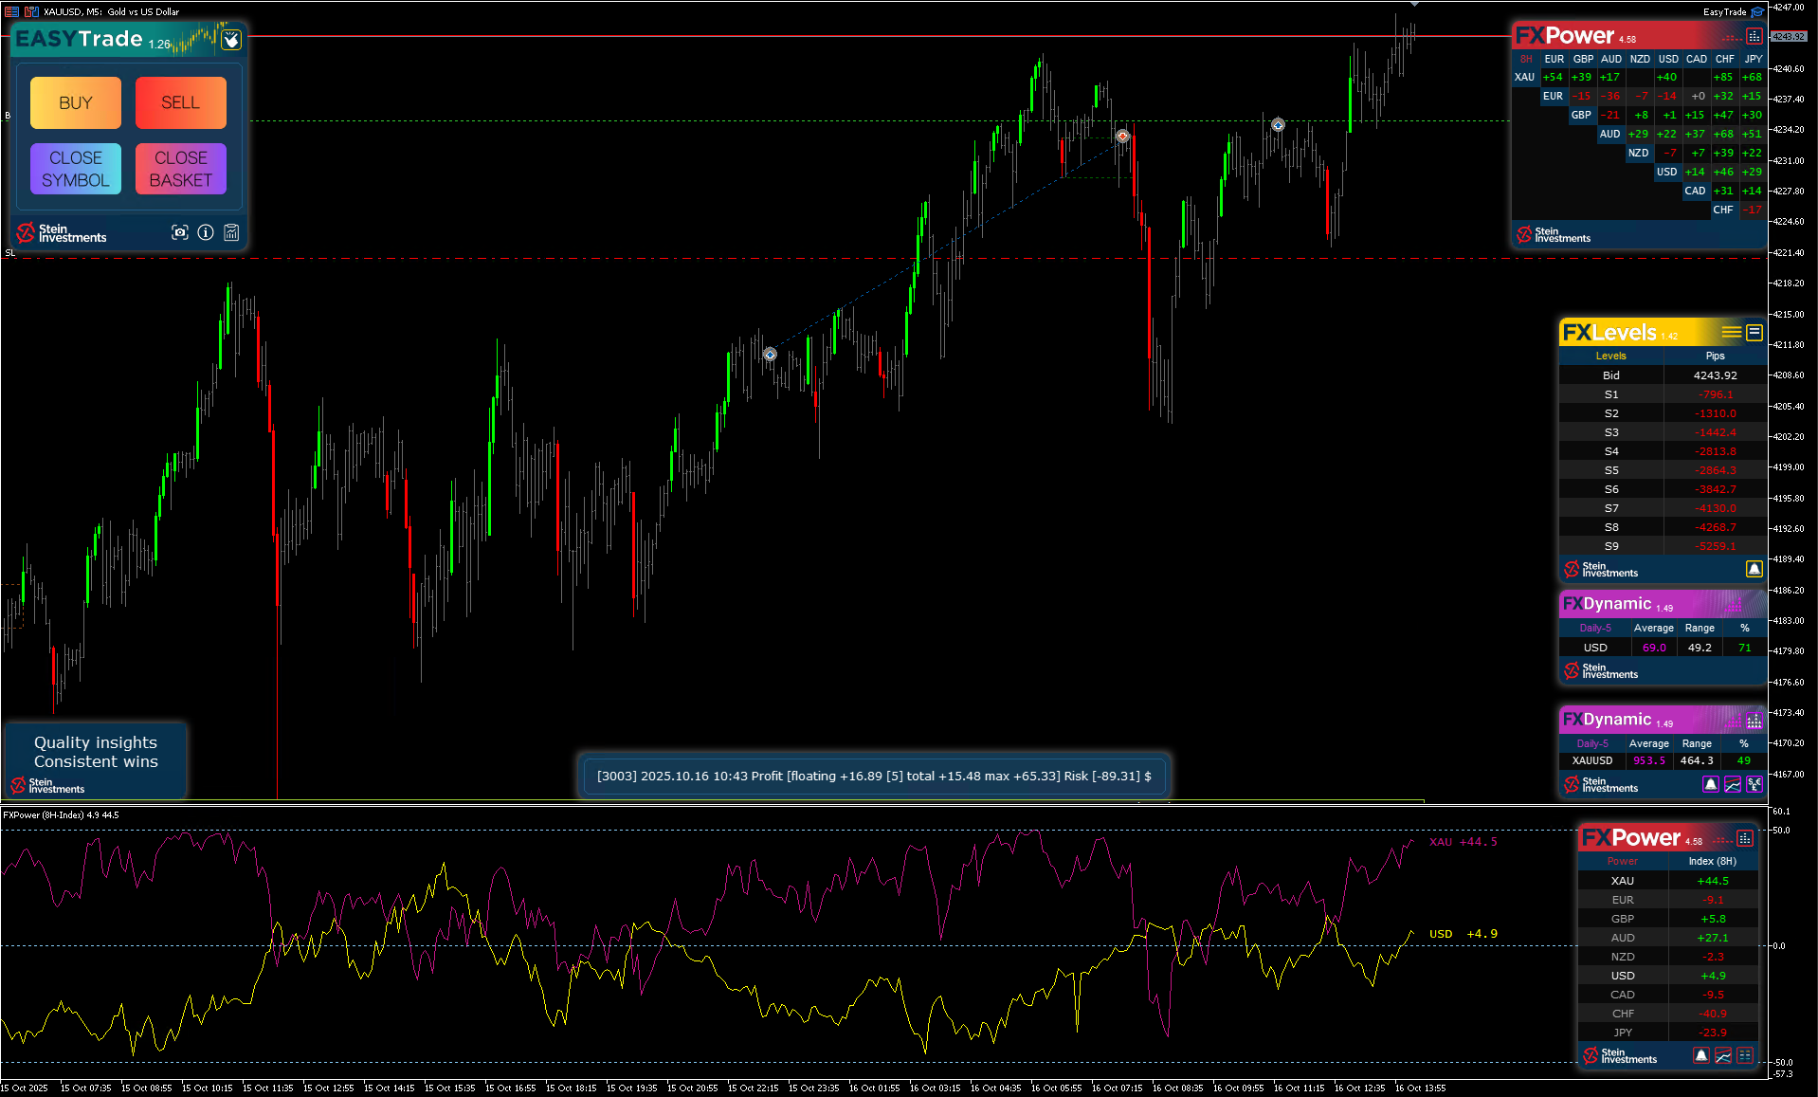The image size is (1818, 1097).
Task: Click Daily-5 header in XAUUSD FXDynamic panel
Action: click(x=1592, y=743)
